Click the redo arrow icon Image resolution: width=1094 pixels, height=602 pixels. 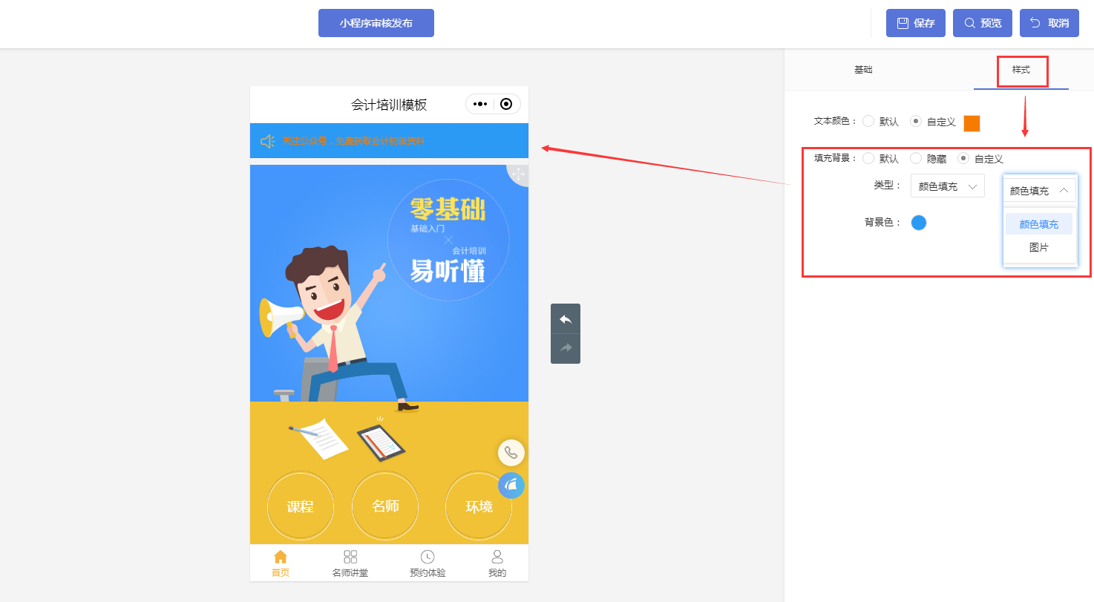[566, 348]
